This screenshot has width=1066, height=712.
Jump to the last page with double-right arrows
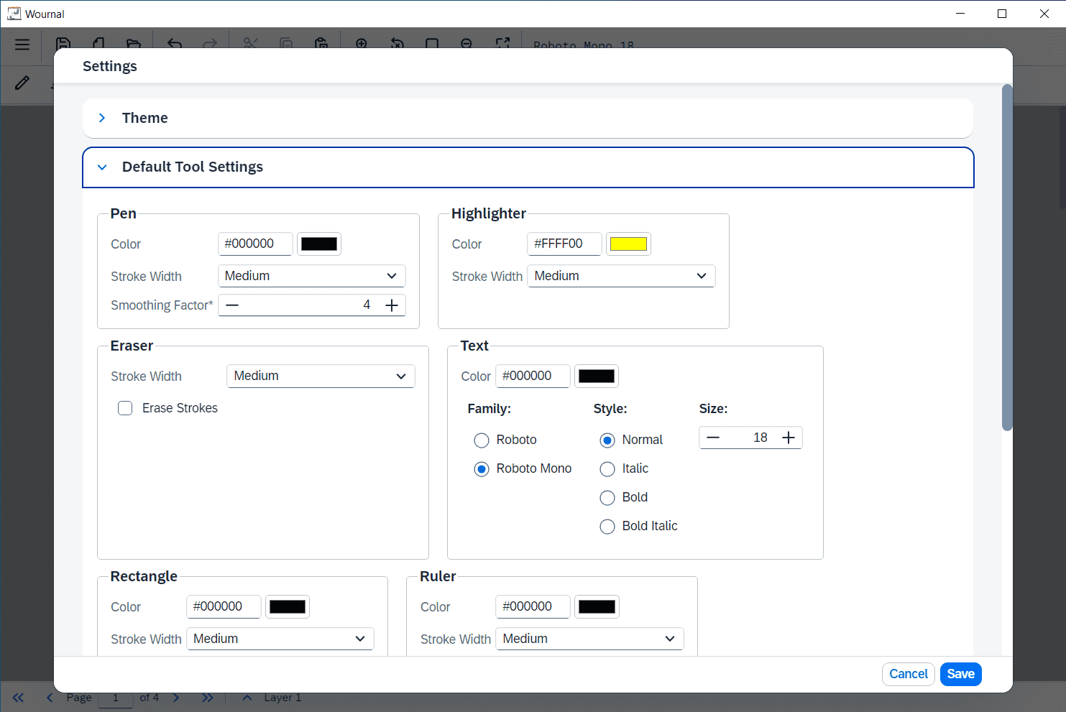pyautogui.click(x=208, y=698)
